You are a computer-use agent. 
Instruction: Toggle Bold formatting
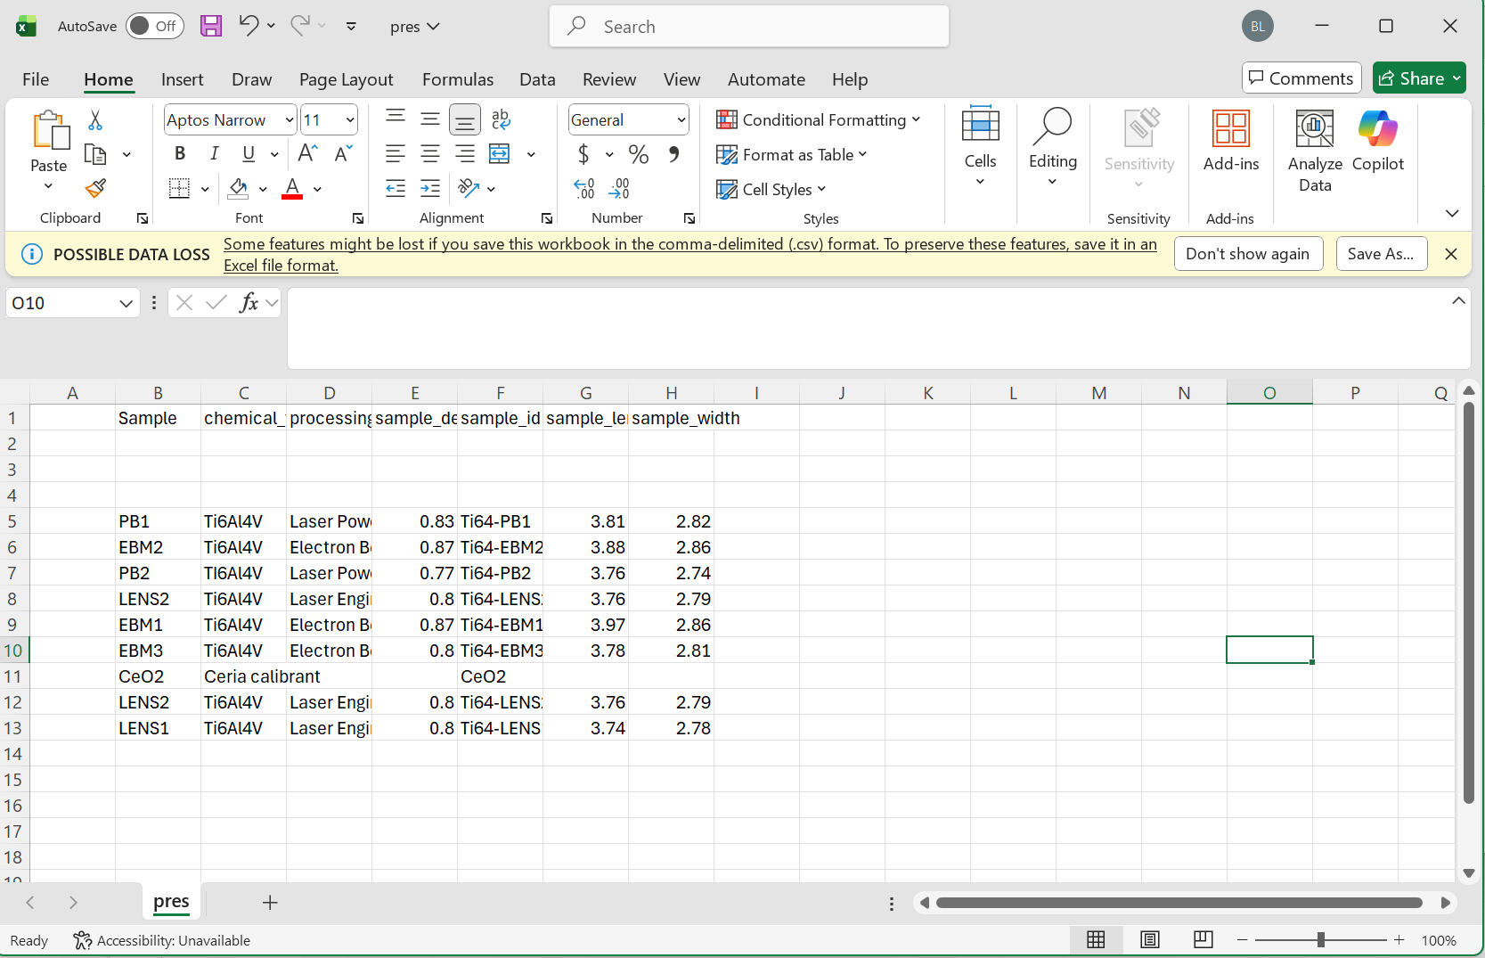click(x=180, y=154)
